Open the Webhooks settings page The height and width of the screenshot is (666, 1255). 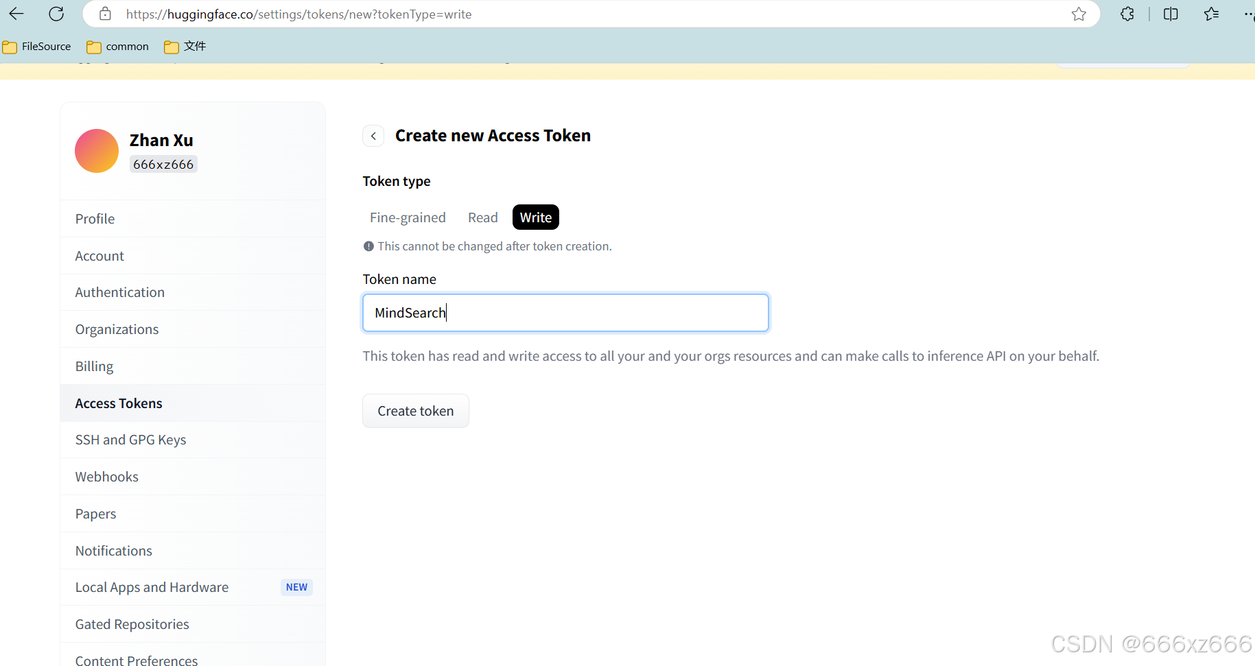[193, 477]
